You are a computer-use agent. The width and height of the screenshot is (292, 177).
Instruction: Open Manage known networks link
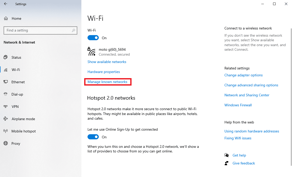[x=107, y=82]
